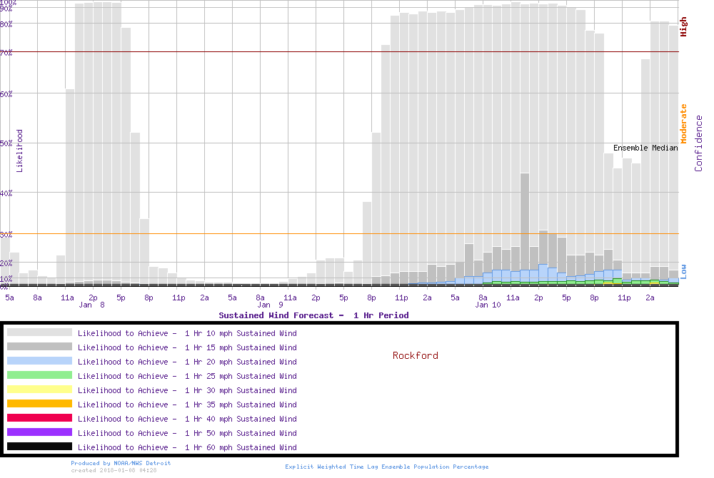Select the yellow 30 mph legend swatch
The width and height of the screenshot is (714, 478).
(x=39, y=390)
